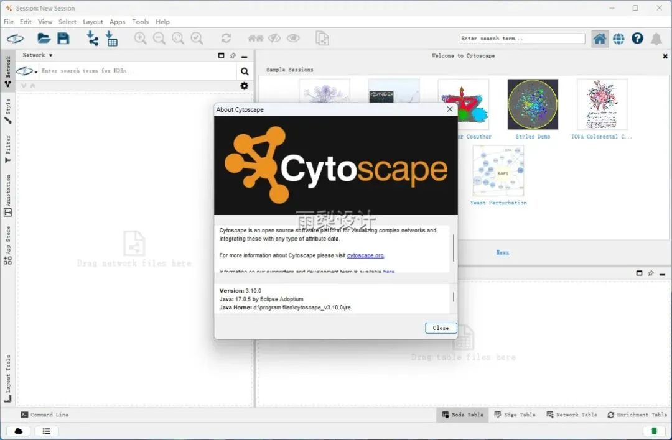Select the Network Table tab
The image size is (672, 440).
point(572,415)
